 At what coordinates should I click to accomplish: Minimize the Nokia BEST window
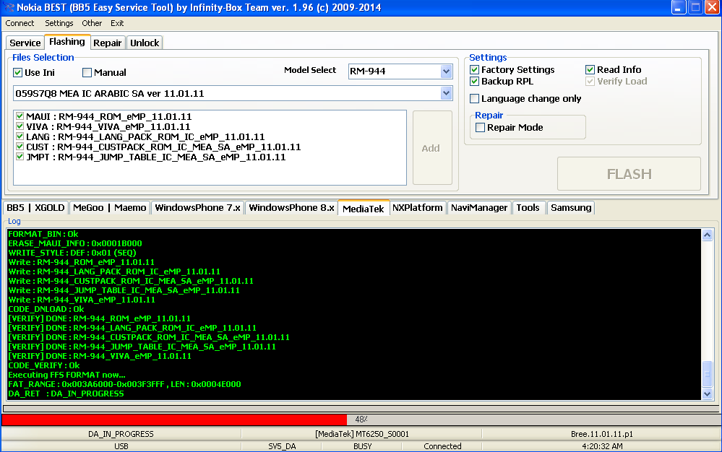(679, 7)
